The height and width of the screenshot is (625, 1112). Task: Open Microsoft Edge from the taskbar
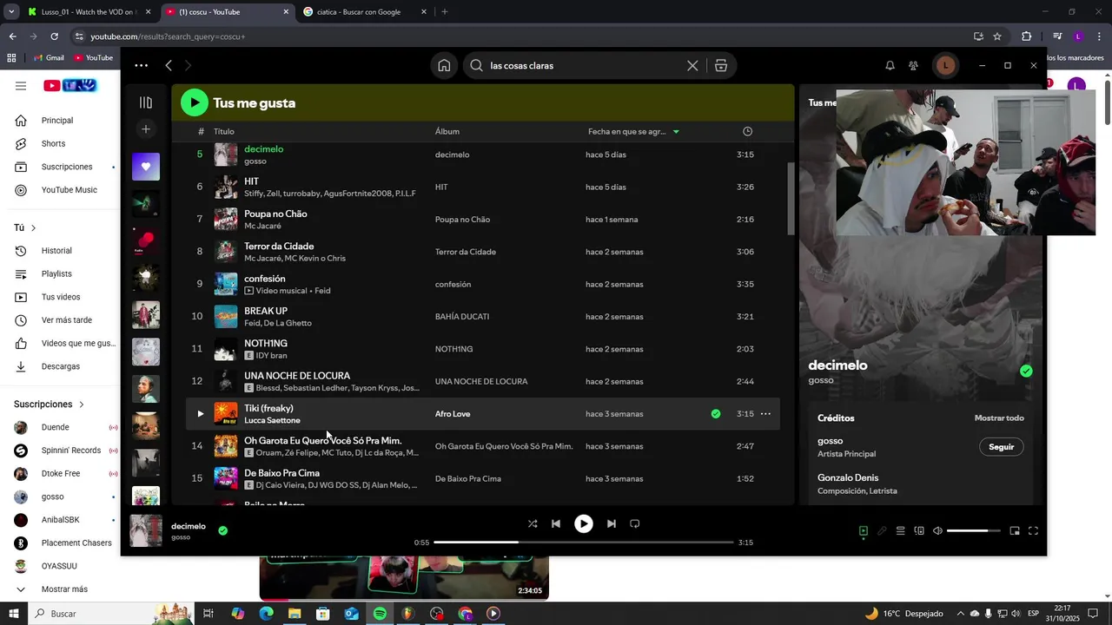266,614
